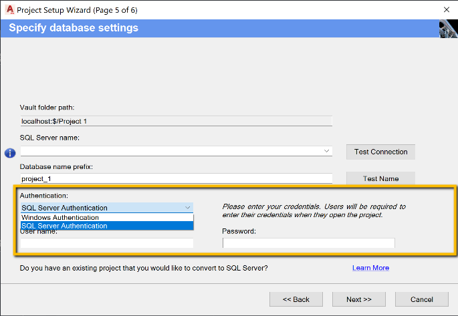Select the highlighted SQL Server Authentication list option
Image resolution: width=458 pixels, height=316 pixels.
(x=64, y=226)
